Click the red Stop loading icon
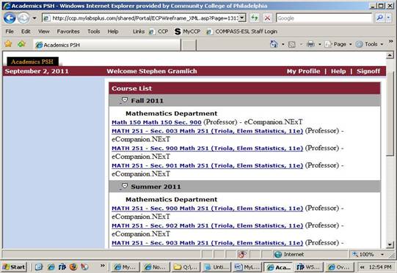 tap(267, 18)
